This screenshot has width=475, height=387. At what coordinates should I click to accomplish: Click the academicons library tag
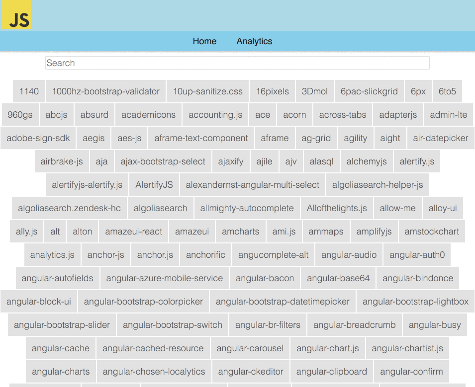coord(148,115)
